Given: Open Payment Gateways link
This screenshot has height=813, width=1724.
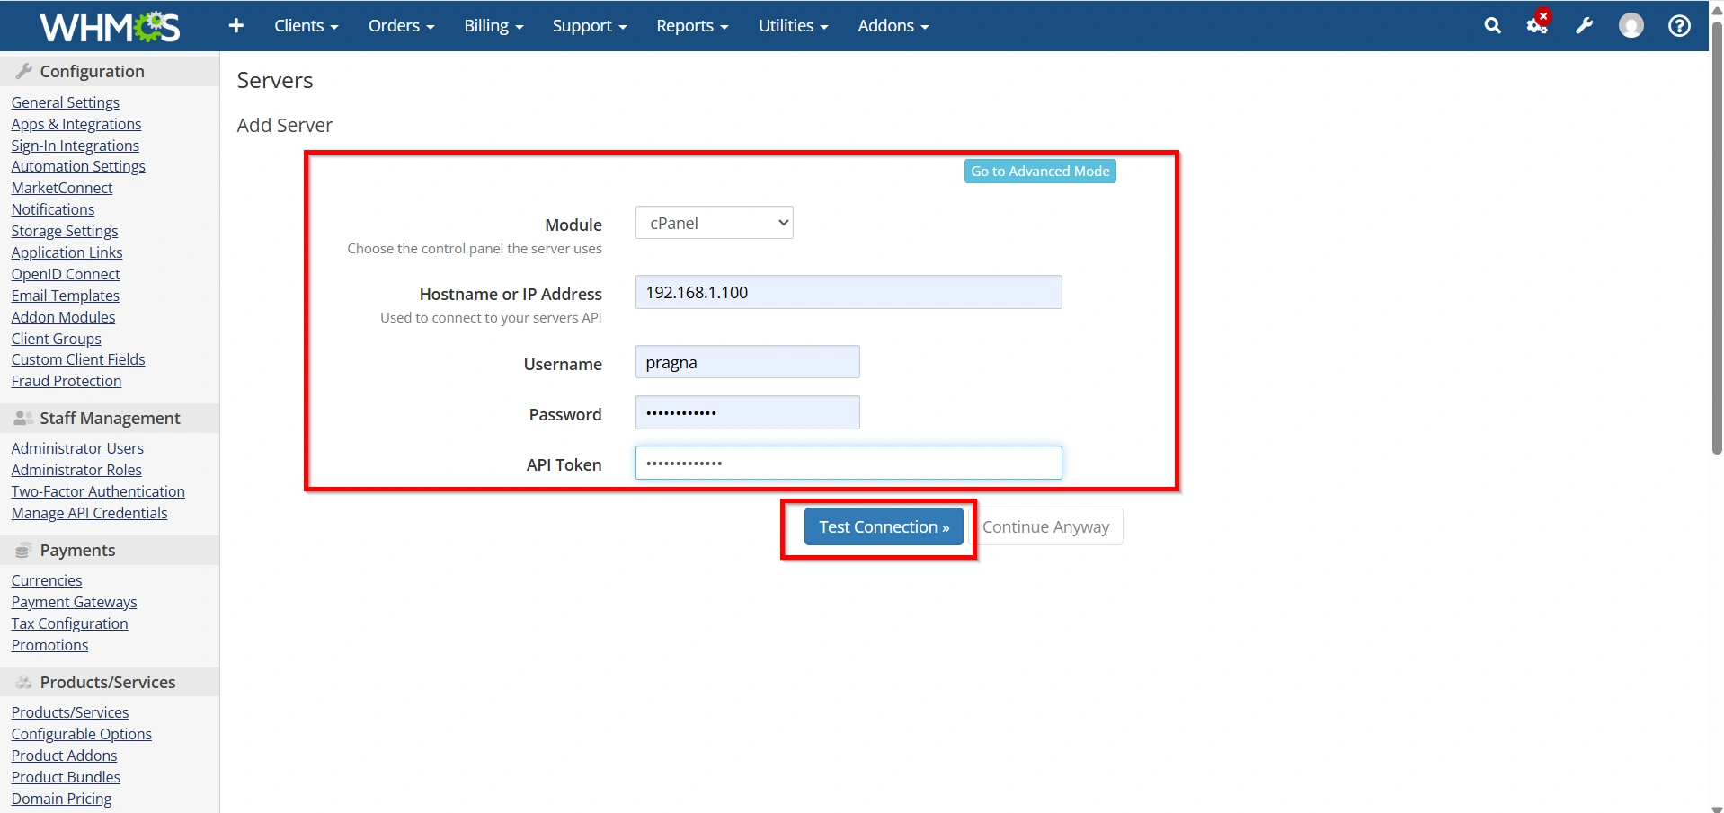Looking at the screenshot, I should pos(75,602).
